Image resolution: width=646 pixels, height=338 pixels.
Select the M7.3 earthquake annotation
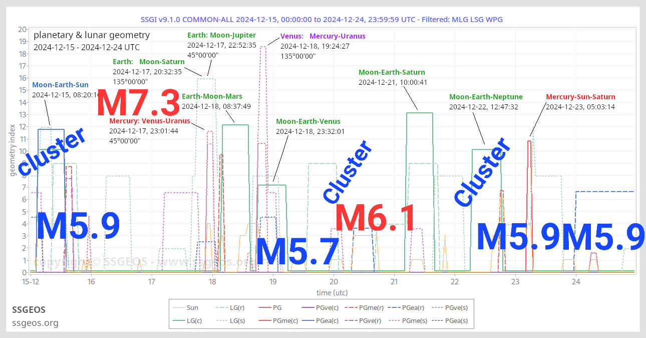pyautogui.click(x=139, y=104)
